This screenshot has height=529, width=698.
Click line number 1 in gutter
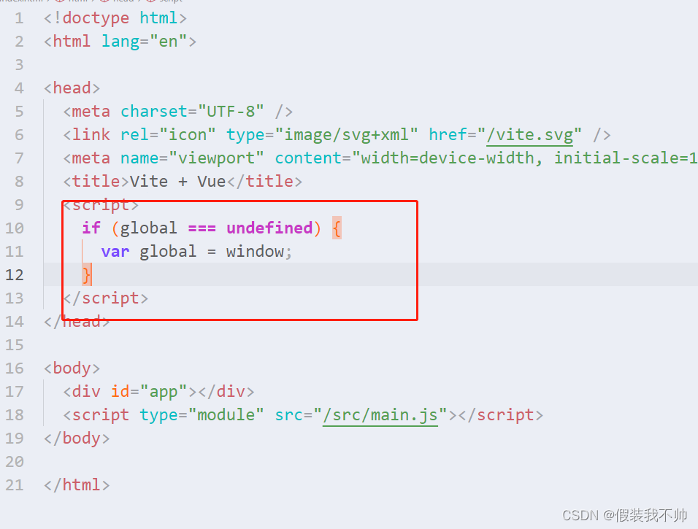pos(19,18)
